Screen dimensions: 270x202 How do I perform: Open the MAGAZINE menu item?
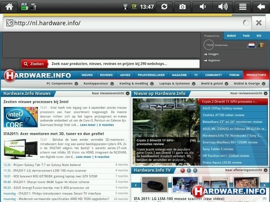tap(179, 75)
